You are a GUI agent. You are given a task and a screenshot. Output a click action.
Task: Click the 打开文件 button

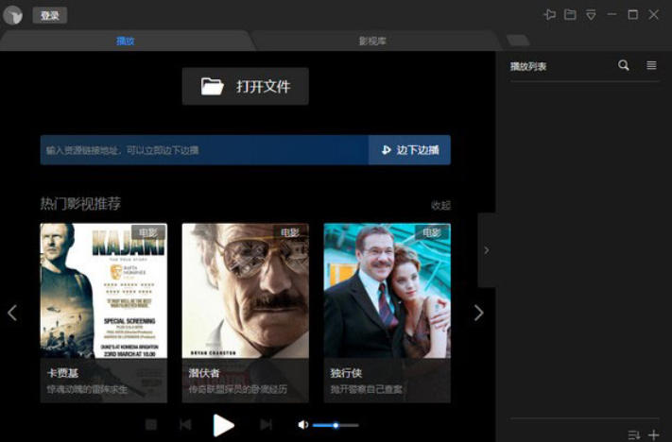pyautogui.click(x=245, y=86)
